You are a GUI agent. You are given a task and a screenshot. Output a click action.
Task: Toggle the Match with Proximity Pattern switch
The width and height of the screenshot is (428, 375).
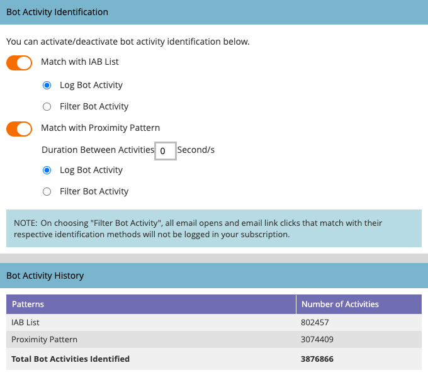tap(19, 129)
